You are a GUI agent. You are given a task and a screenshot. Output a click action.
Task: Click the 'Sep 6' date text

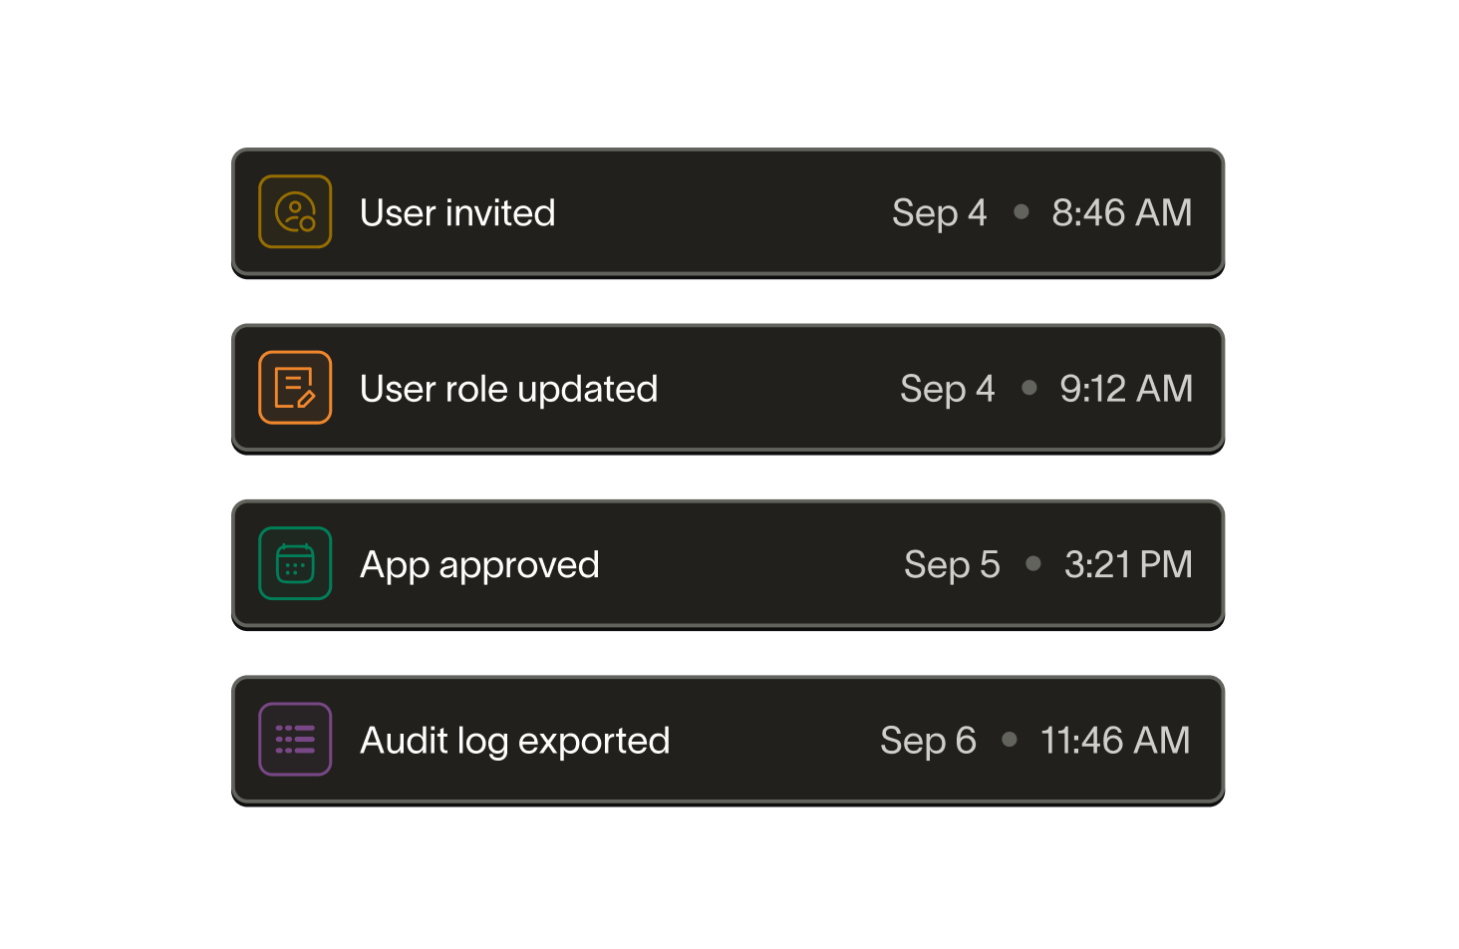pyautogui.click(x=927, y=739)
